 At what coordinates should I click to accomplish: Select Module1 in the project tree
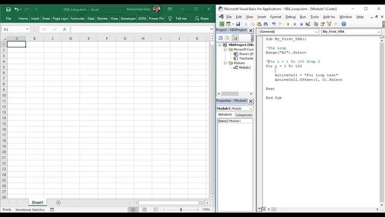245,68
